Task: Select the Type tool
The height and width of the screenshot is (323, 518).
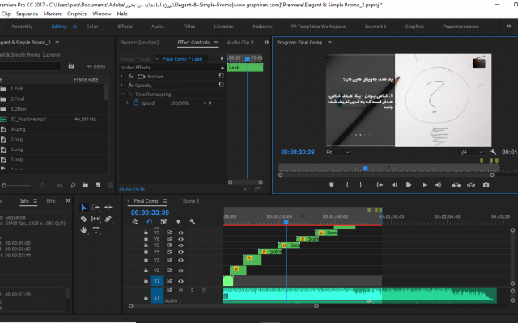Action: 96,230
